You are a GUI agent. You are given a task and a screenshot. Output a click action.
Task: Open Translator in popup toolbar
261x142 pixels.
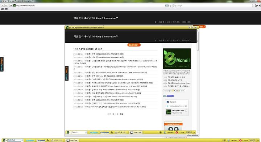[169, 132]
